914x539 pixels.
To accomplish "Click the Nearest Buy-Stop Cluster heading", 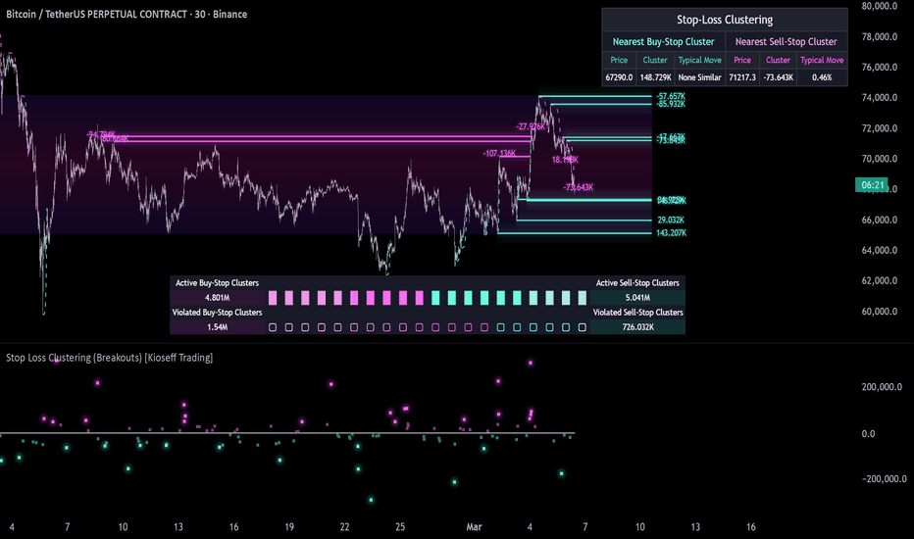I will click(663, 41).
